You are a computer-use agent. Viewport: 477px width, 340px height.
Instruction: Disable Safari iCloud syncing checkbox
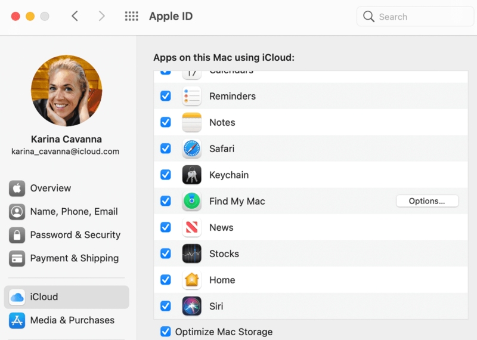(x=166, y=149)
